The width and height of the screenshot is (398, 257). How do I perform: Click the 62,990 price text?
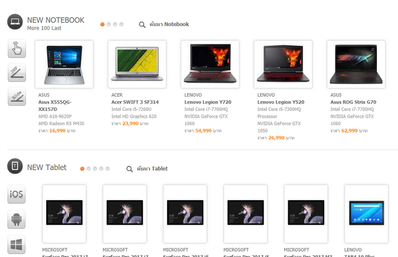[x=350, y=131]
